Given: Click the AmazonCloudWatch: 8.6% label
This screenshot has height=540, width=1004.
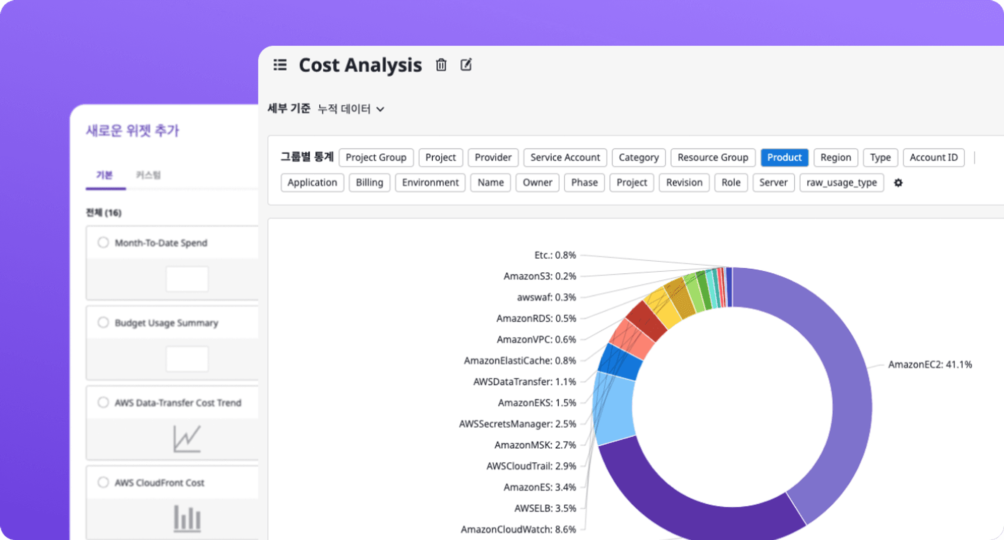Looking at the screenshot, I should 518,529.
